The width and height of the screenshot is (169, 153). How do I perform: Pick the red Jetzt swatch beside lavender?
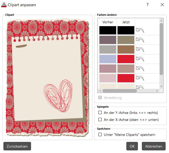pyautogui.click(x=126, y=59)
